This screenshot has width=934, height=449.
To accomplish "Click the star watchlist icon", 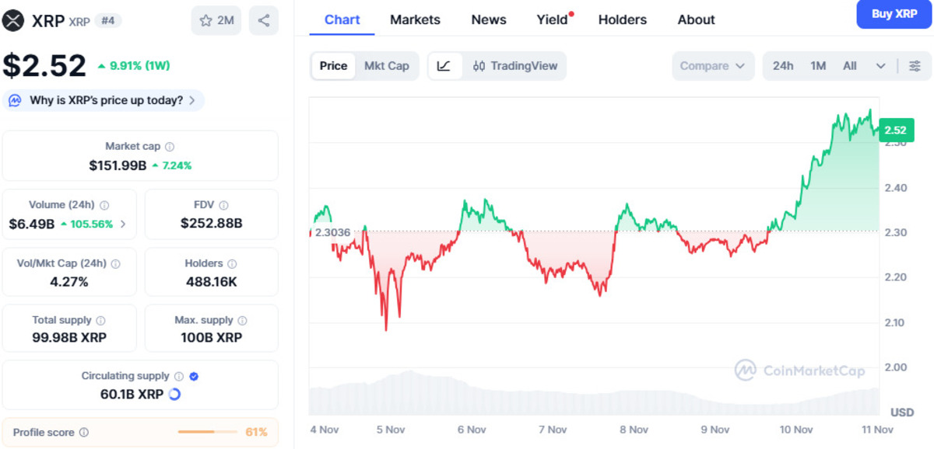I will tap(206, 21).
